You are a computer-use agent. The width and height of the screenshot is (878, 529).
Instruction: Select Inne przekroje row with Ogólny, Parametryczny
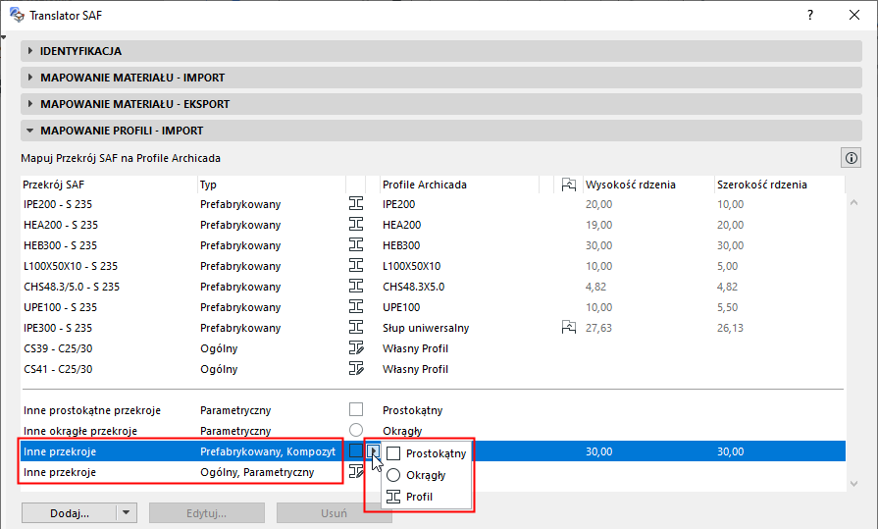433,472
